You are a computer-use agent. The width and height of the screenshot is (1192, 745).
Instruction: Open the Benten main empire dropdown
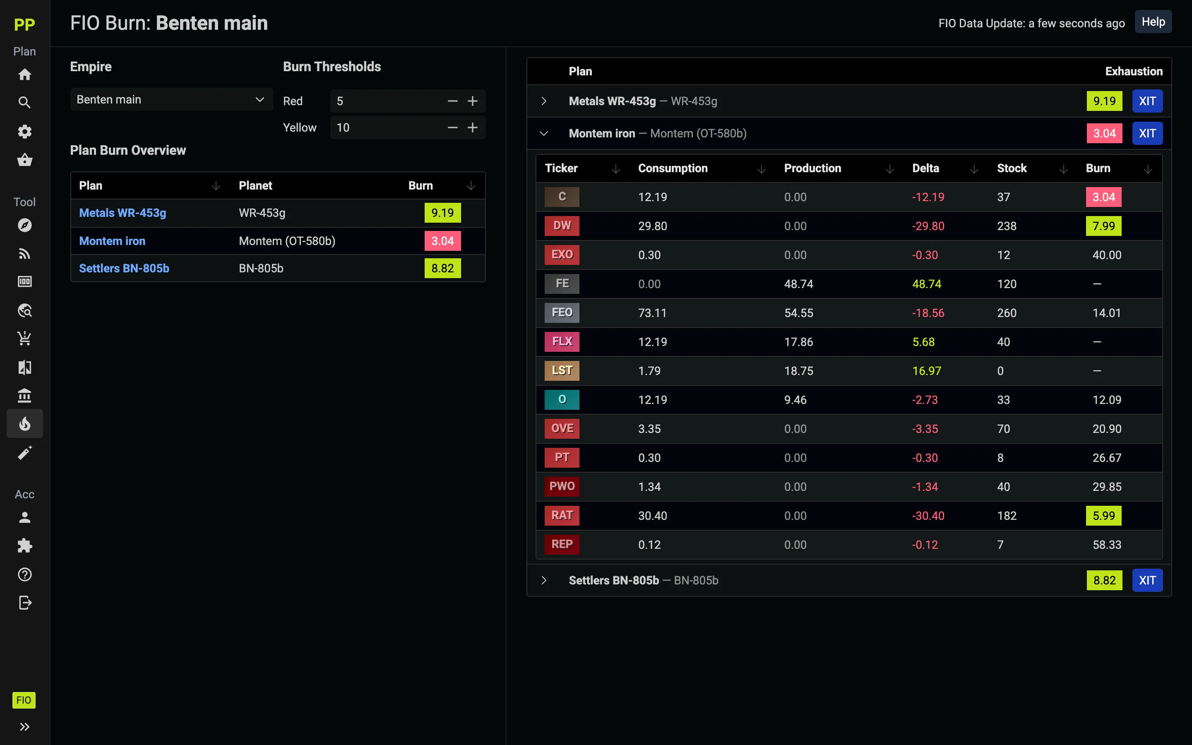(171, 99)
